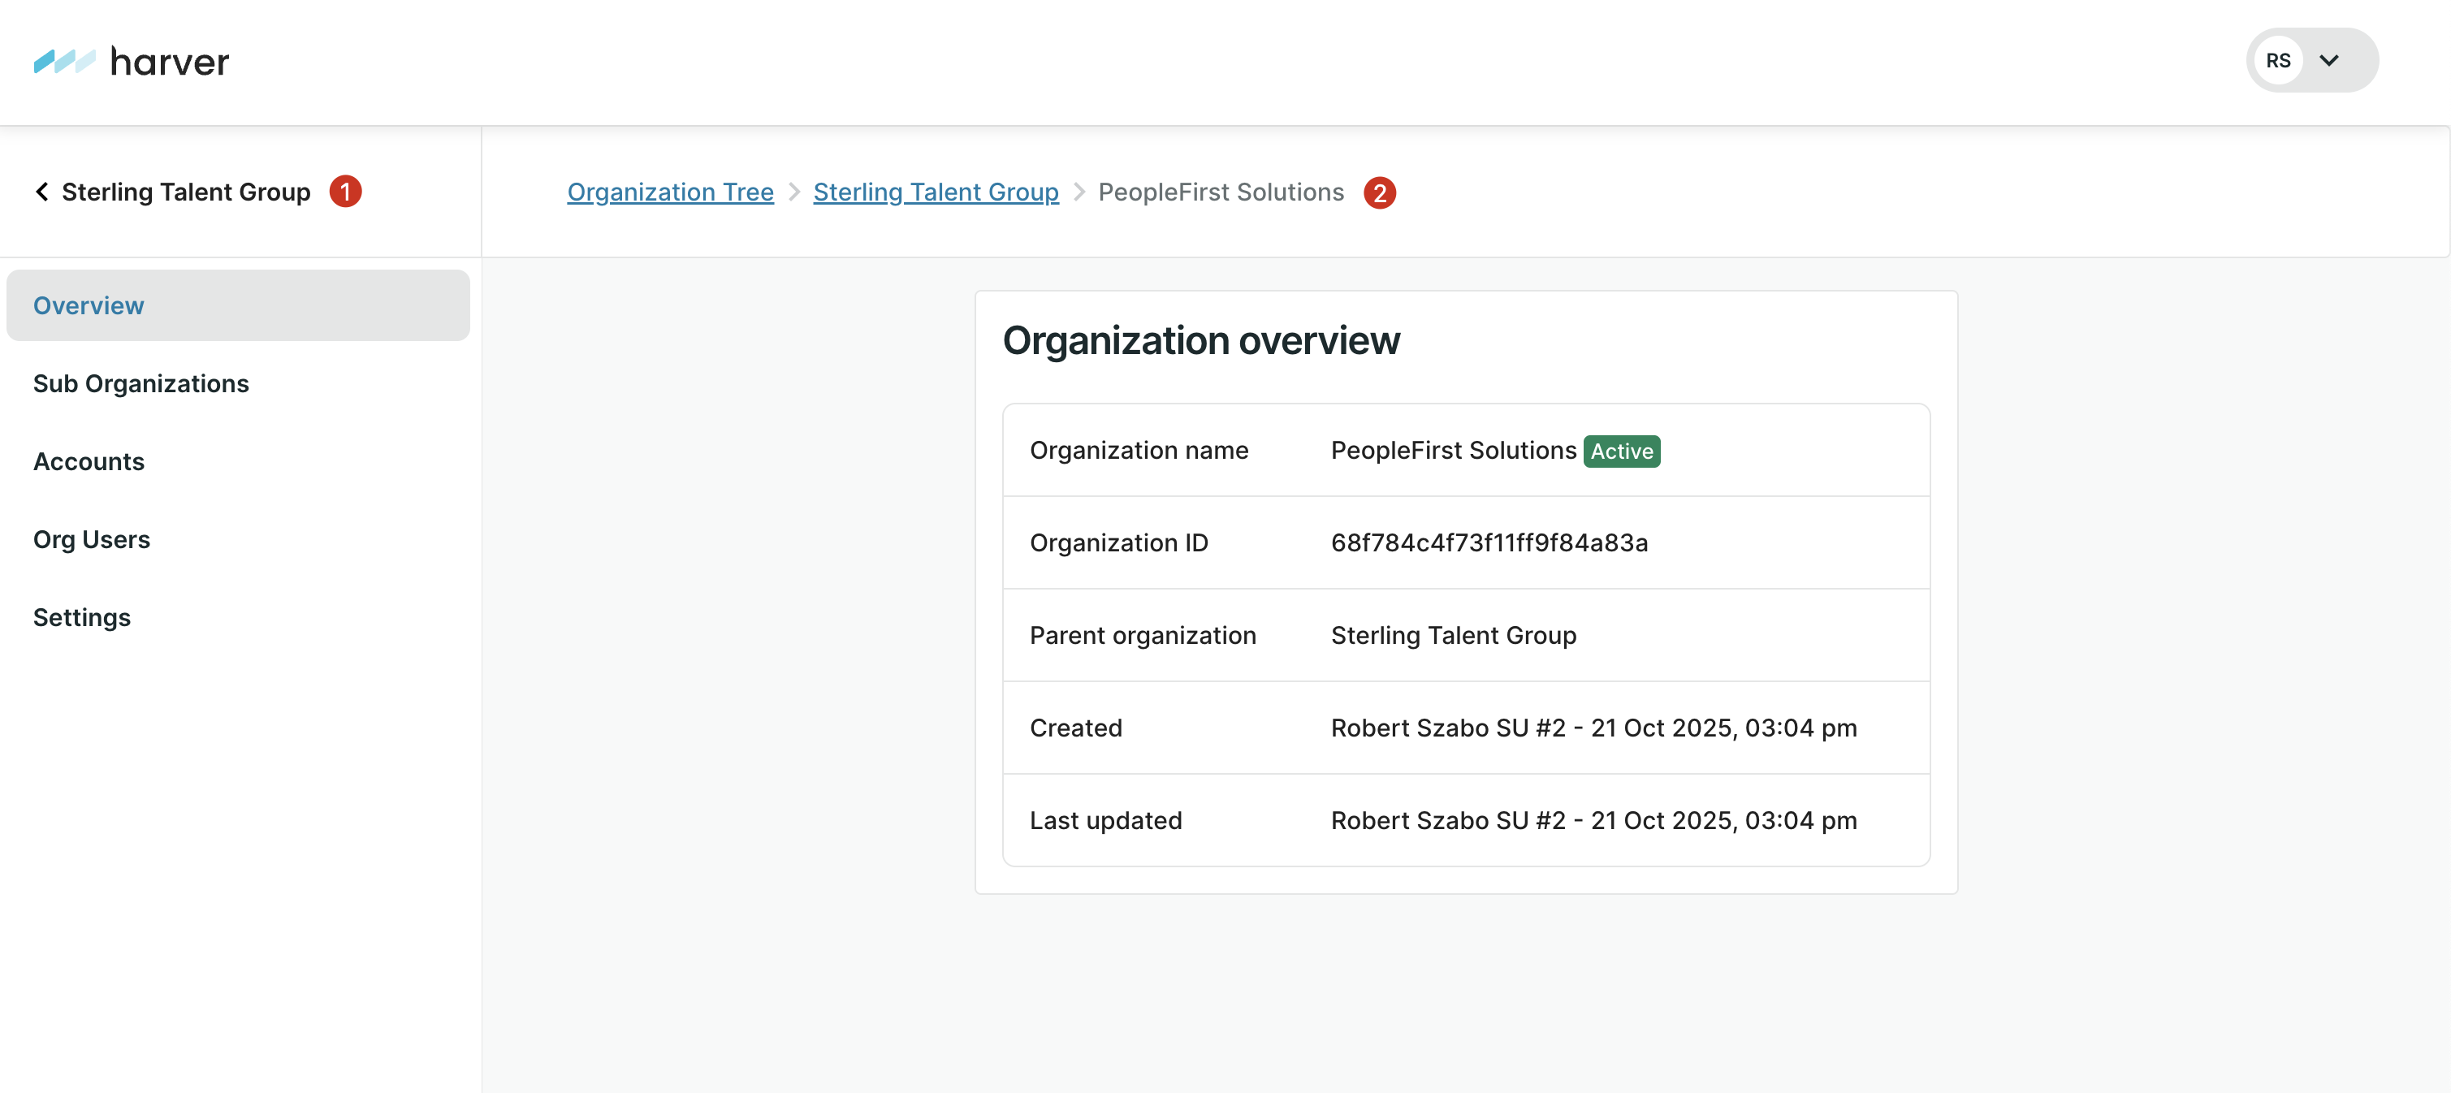
Task: Click the Organization overview heading
Action: (1201, 340)
